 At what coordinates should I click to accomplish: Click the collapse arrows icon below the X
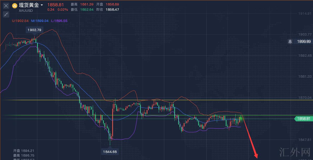[x=6, y=14]
